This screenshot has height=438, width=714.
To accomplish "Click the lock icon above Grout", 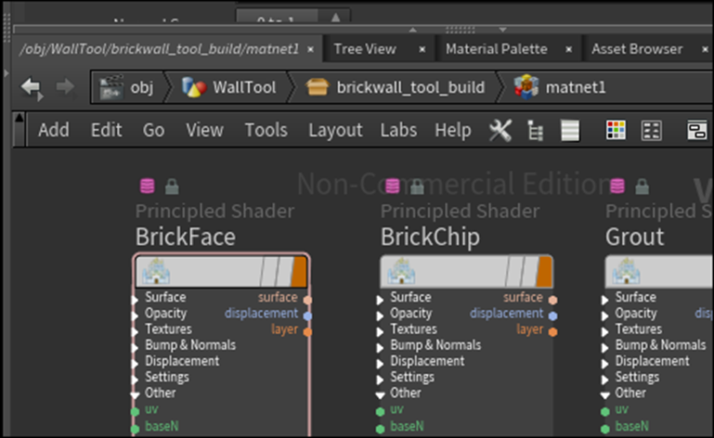I will coord(643,187).
